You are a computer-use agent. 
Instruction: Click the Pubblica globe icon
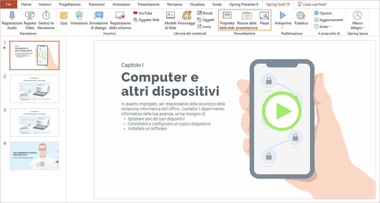(301, 16)
